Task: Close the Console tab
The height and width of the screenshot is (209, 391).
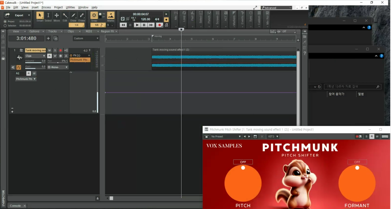Action: pyautogui.click(x=25, y=206)
